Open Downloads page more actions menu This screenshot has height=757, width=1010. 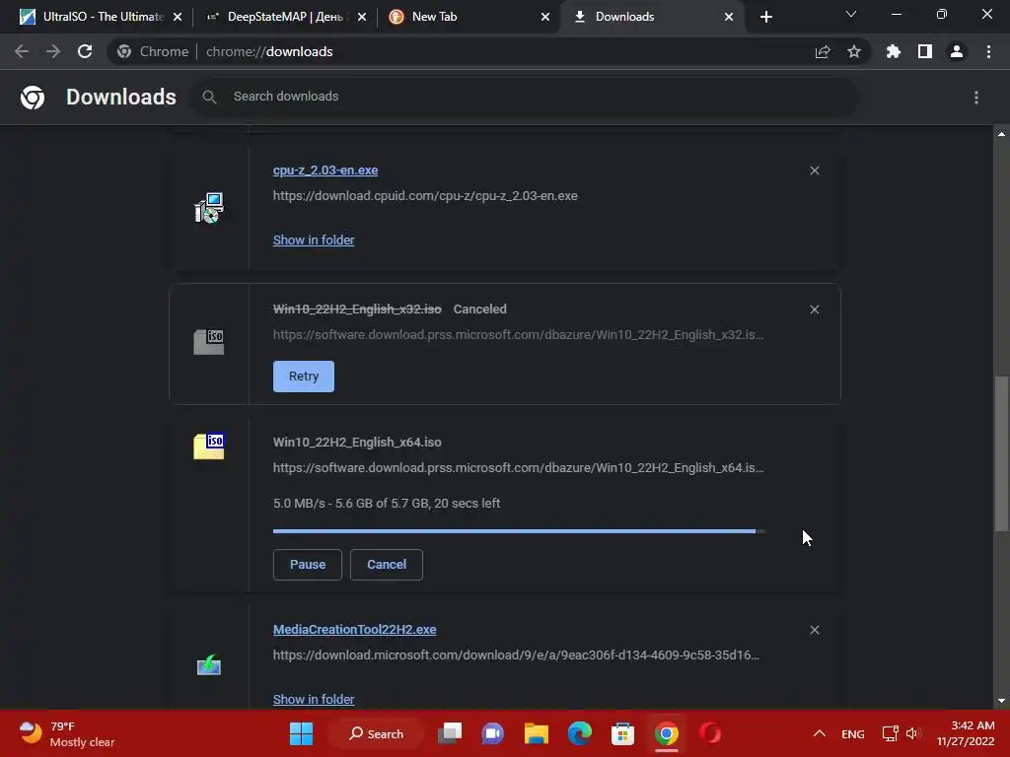point(976,98)
